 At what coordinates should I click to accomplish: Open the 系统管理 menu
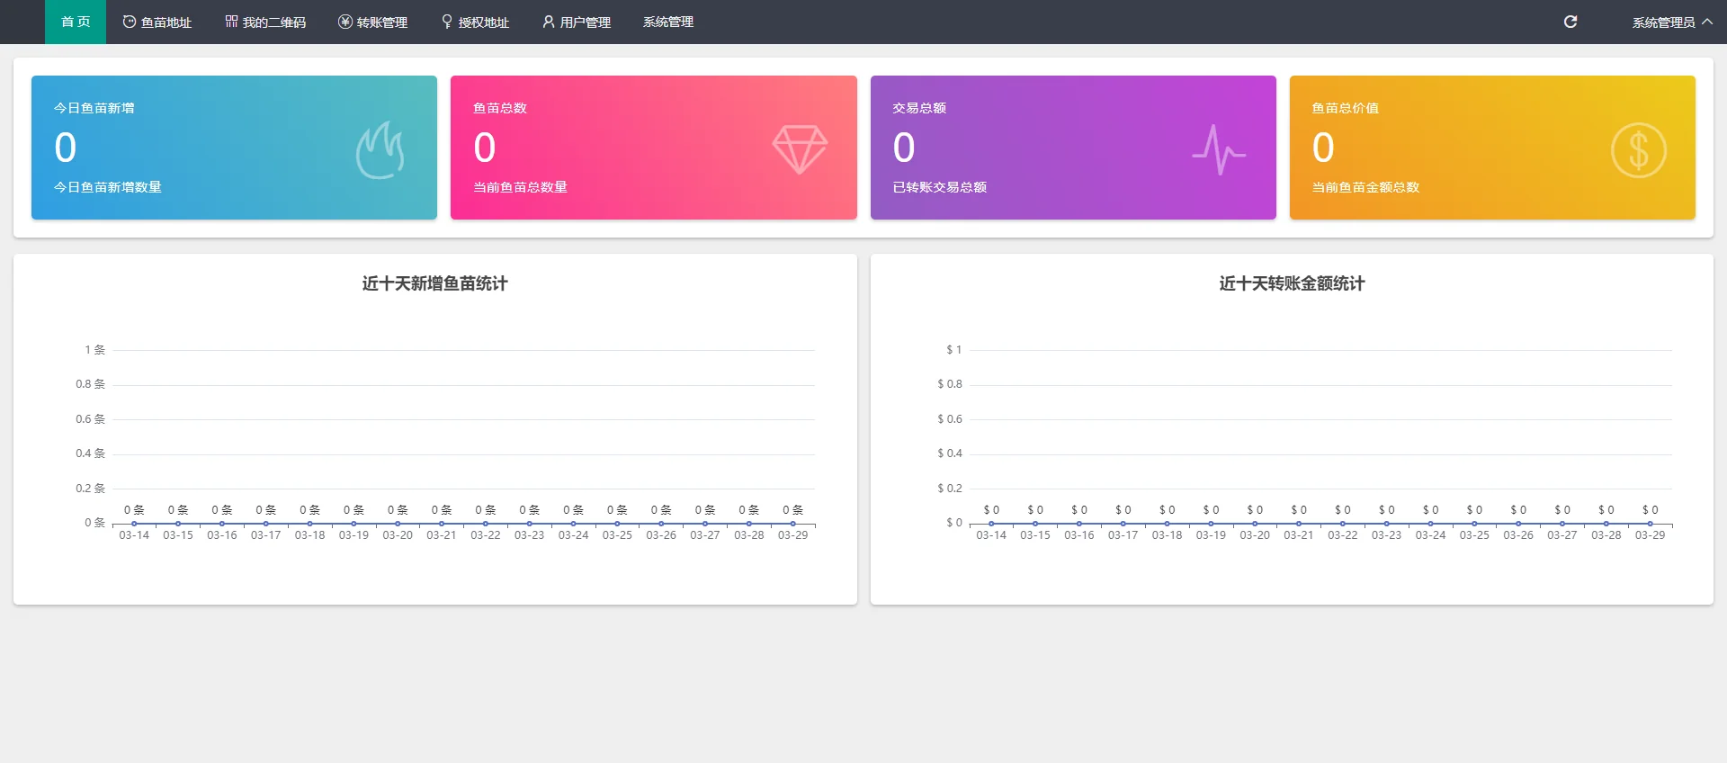668,22
